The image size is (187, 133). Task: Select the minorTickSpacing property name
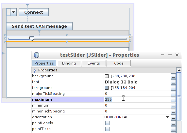click(x=48, y=111)
